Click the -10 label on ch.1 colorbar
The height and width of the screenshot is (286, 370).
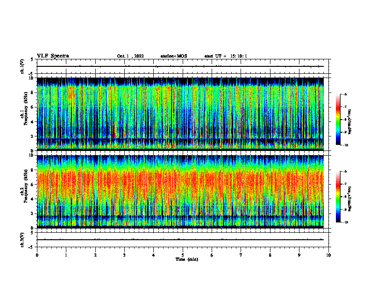[x=346, y=145]
